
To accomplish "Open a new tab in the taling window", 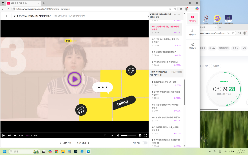I will tap(44, 3).
